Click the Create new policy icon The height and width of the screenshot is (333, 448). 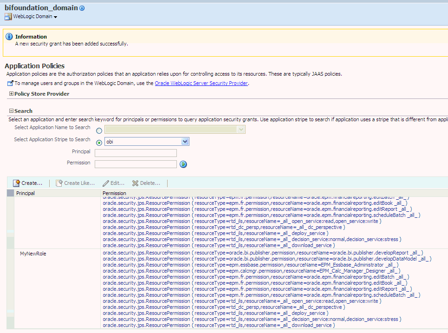coord(15,183)
